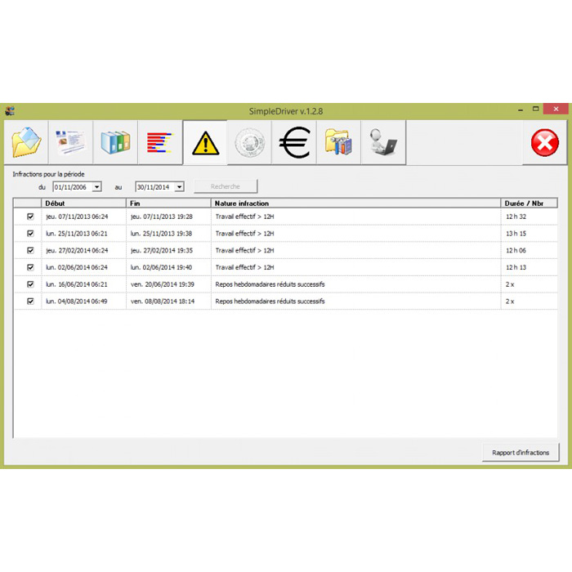Select the colored activity bars chart icon
Image resolution: width=572 pixels, height=572 pixels.
tap(160, 142)
